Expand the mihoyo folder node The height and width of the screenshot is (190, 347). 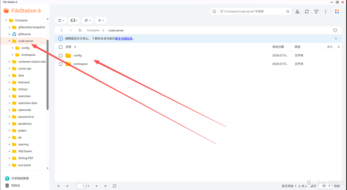pyautogui.click(x=9, y=89)
